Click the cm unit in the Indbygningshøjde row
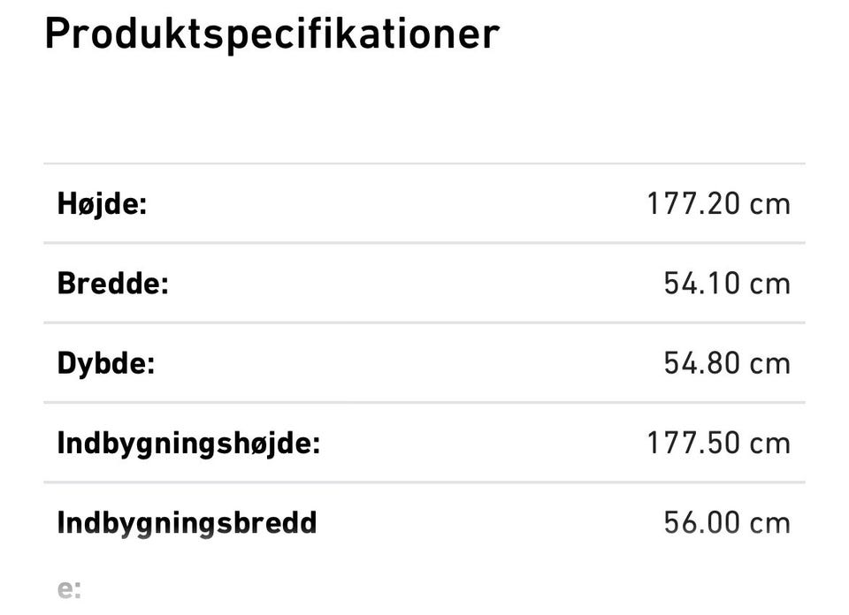 click(769, 444)
